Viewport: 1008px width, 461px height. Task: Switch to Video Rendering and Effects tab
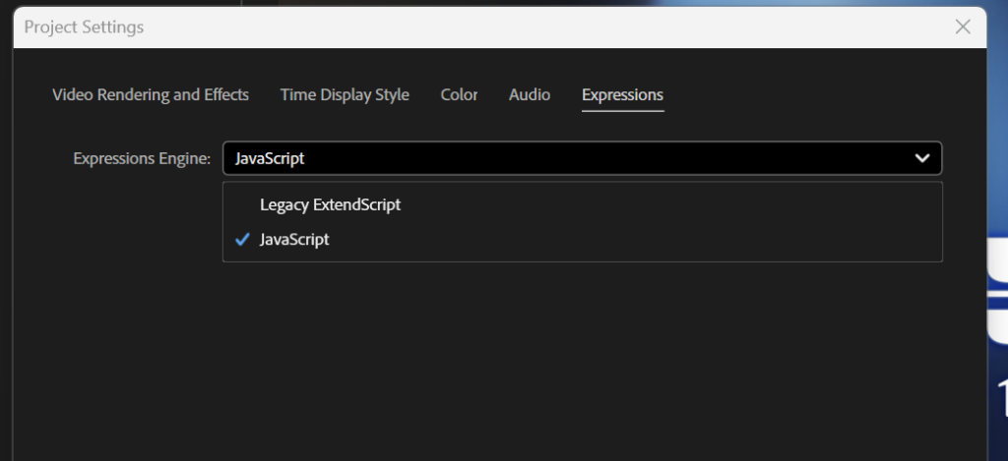[x=151, y=95]
